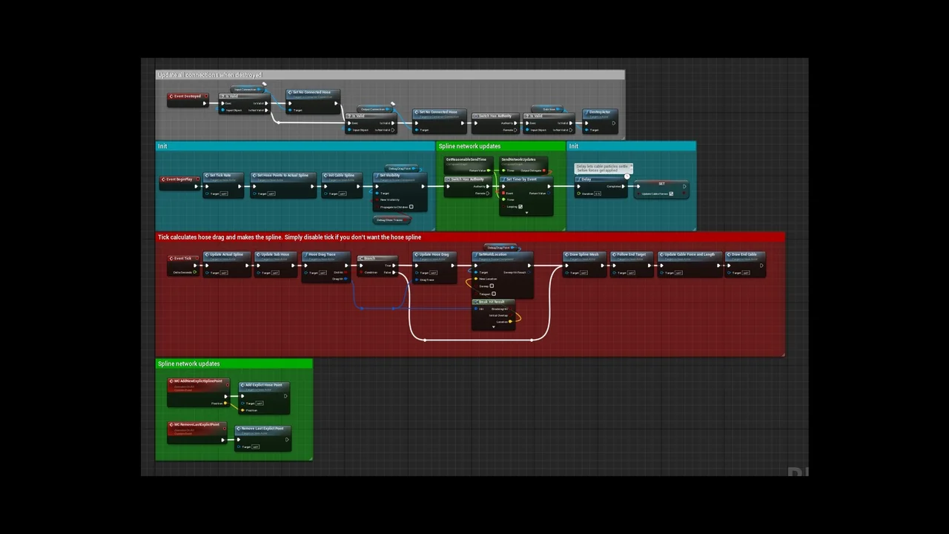Screen dimensions: 949x534
Task: Click the Duration input on Delay node
Action: coord(597,194)
